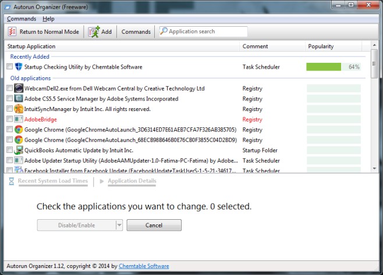Click Chrome icon for AutoLaunch_3D6314ED entry
Viewport: 383px width, 275px height.
(x=19, y=129)
